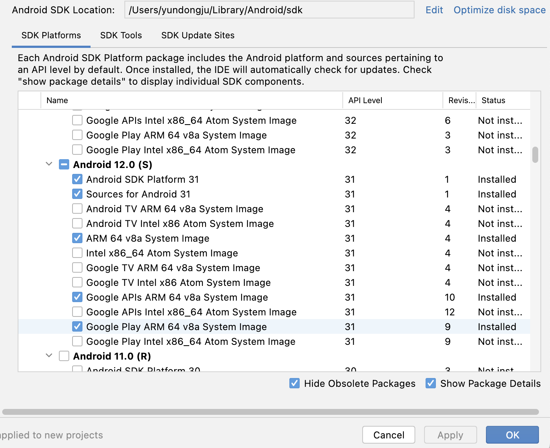
Task: Click the Cancel button
Action: (x=389, y=435)
